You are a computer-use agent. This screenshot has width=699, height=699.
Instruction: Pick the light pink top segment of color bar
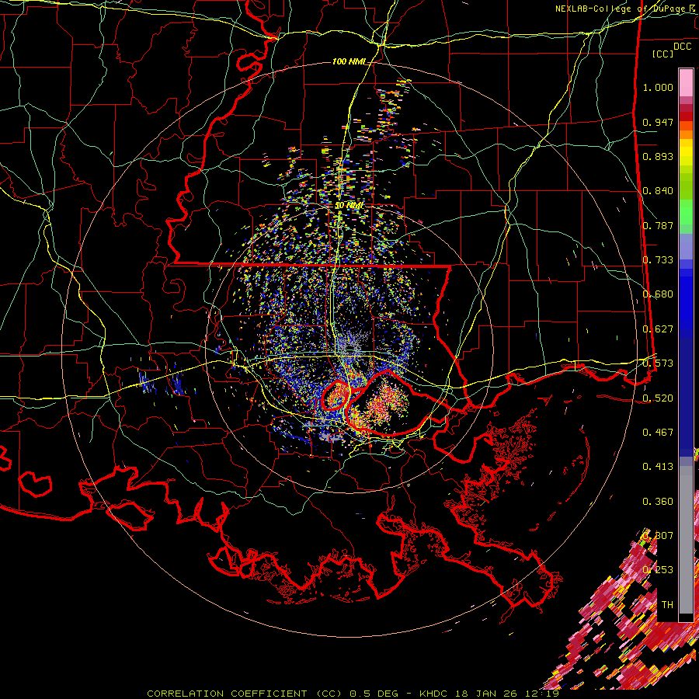pos(686,82)
